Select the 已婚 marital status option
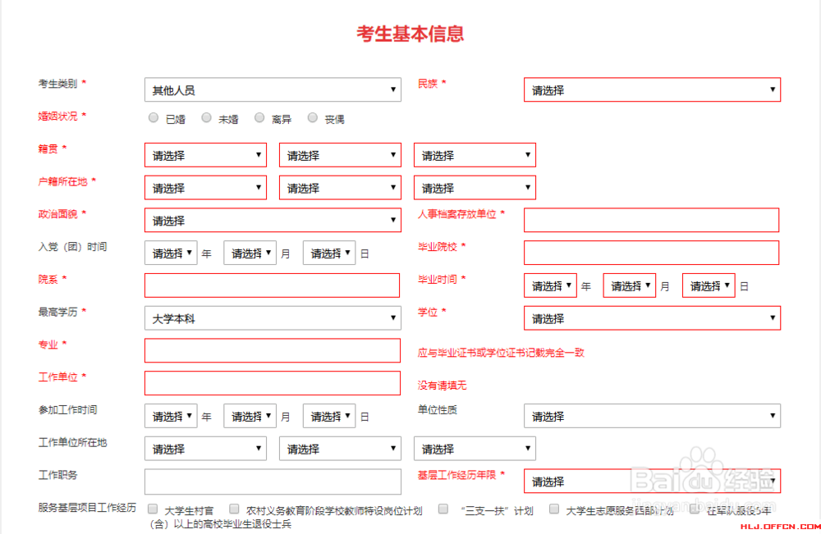The height and width of the screenshot is (534, 821). (x=153, y=117)
